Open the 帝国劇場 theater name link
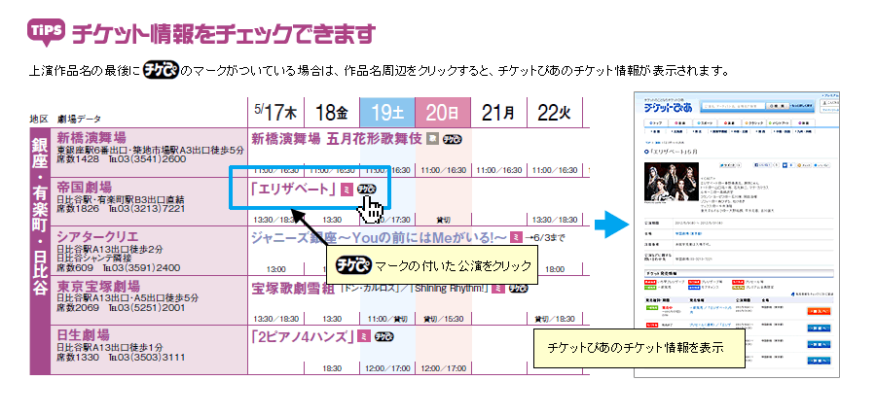This screenshot has height=415, width=876. click(85, 187)
